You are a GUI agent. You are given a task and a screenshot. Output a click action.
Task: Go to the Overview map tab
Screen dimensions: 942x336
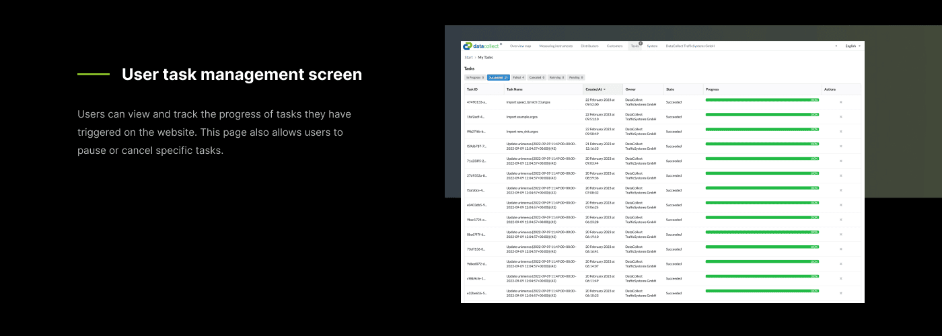pyautogui.click(x=520, y=46)
